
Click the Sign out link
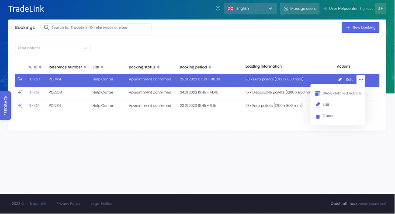(366, 9)
